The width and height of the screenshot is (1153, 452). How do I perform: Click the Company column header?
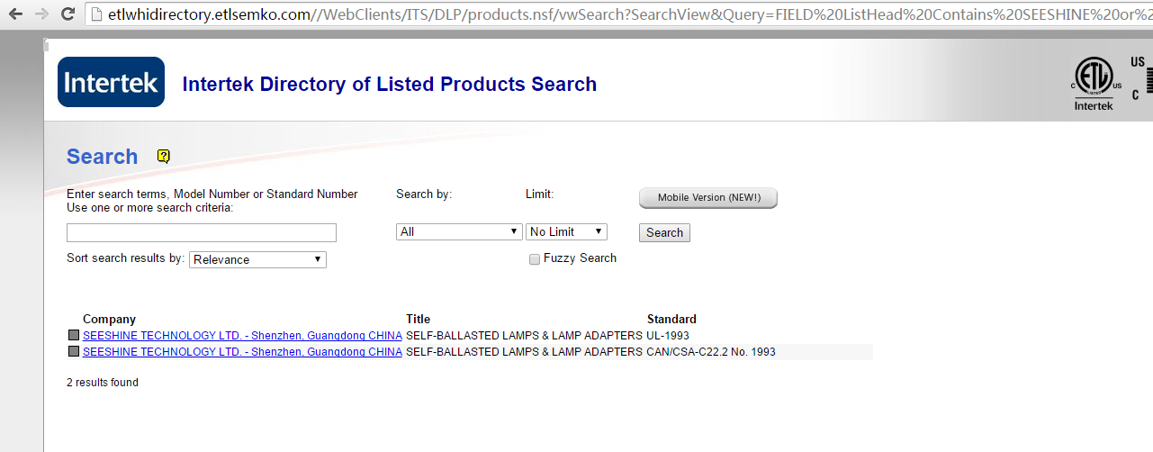point(109,319)
